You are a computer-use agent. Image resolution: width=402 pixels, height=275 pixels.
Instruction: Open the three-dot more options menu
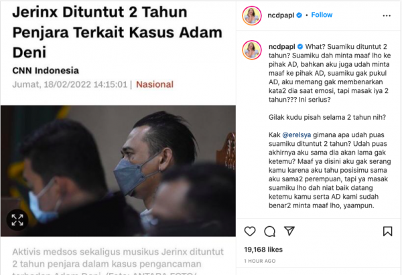point(387,15)
